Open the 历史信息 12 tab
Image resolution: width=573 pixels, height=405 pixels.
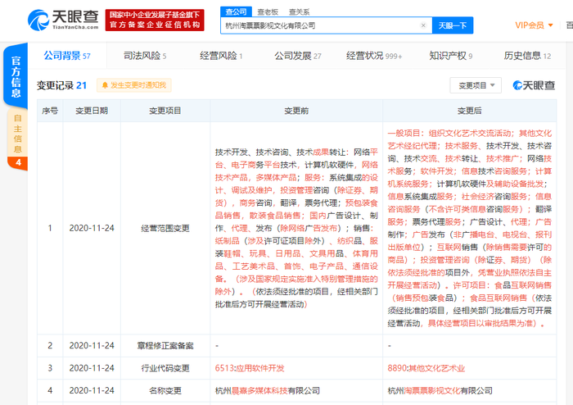pos(527,56)
